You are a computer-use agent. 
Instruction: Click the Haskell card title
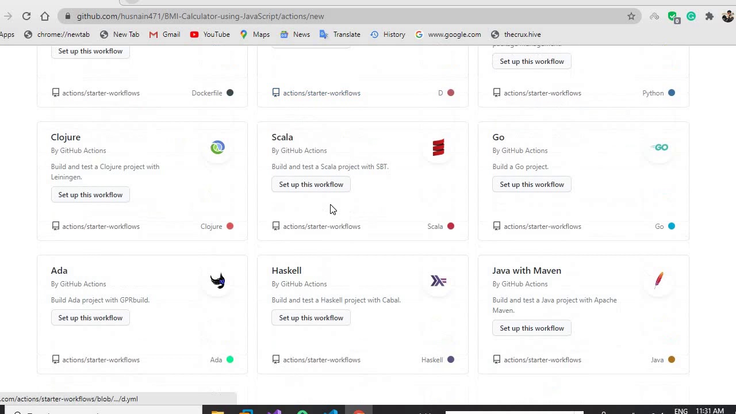(286, 271)
